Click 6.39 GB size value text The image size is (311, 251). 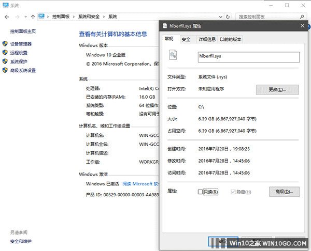tap(228, 119)
